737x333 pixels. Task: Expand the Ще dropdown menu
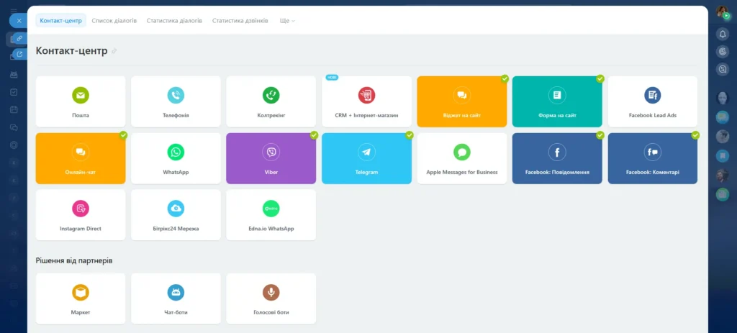(287, 21)
